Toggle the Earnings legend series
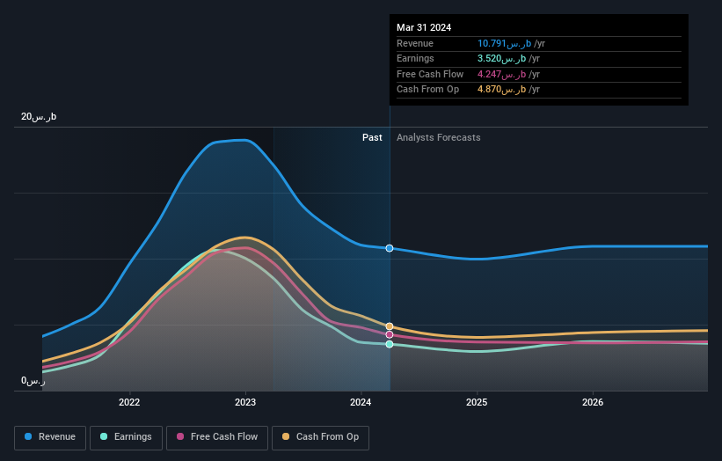Viewport: 722px width, 461px height. (x=126, y=437)
